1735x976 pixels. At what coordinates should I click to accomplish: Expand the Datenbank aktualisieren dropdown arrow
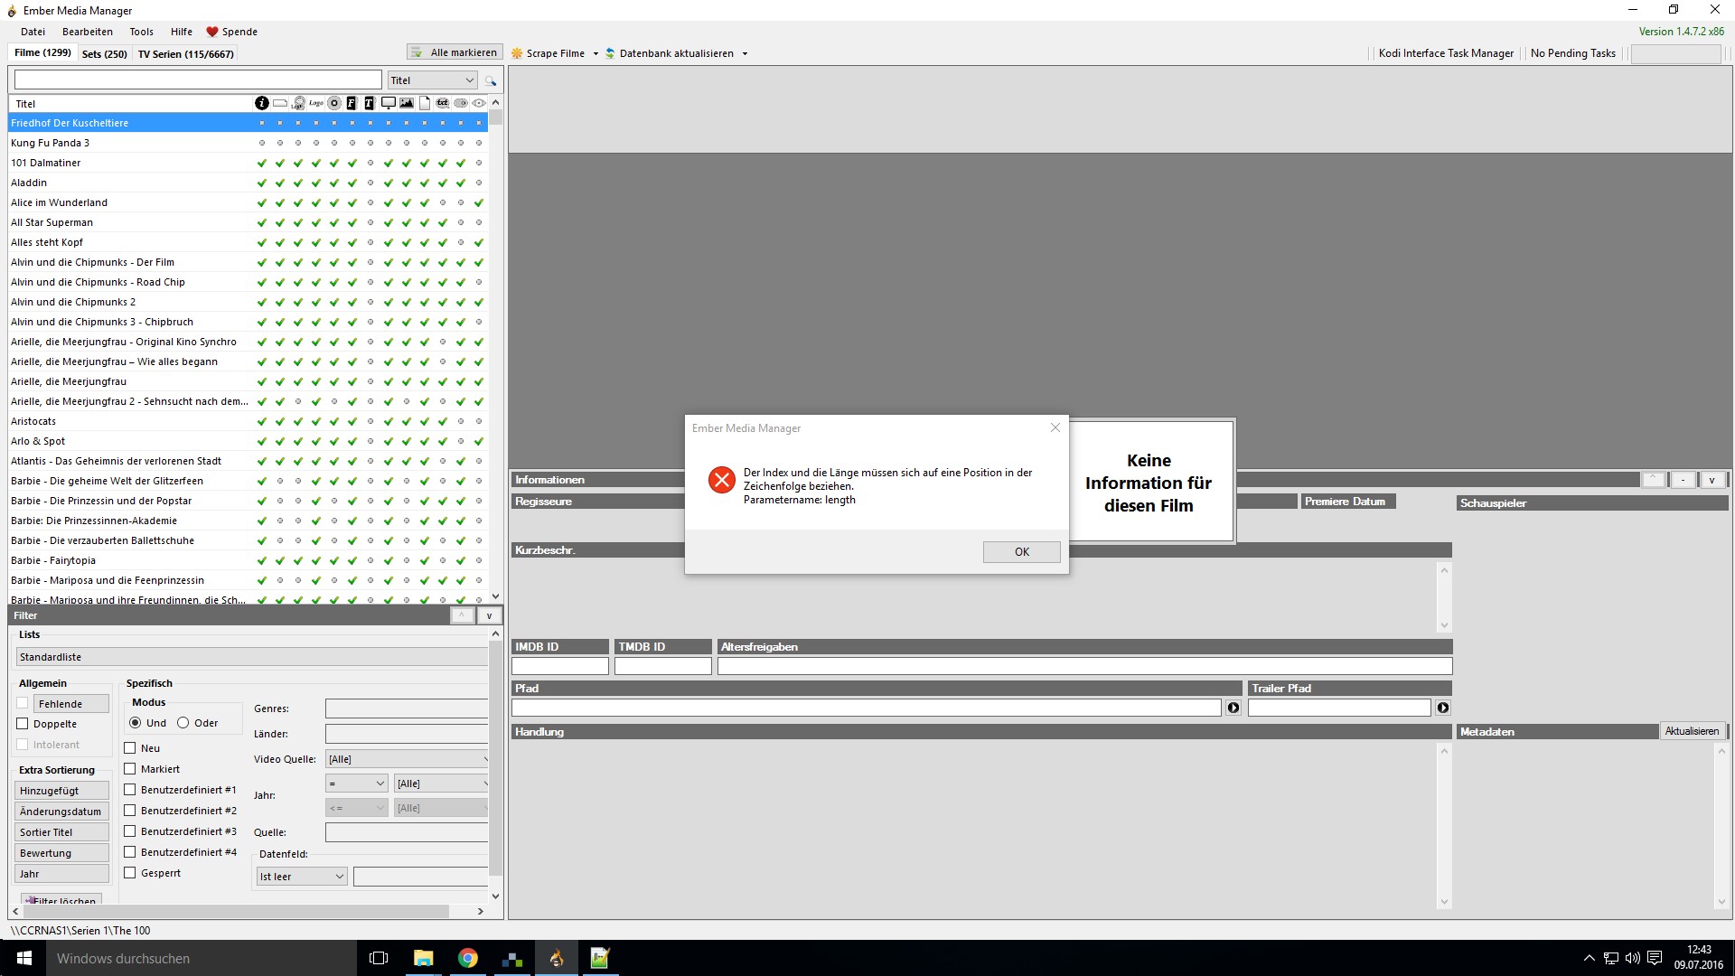(x=745, y=54)
